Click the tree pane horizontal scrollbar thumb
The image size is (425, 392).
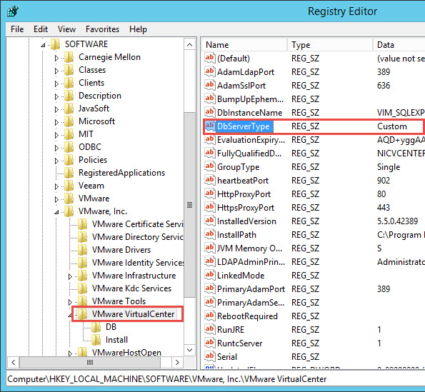(90, 362)
